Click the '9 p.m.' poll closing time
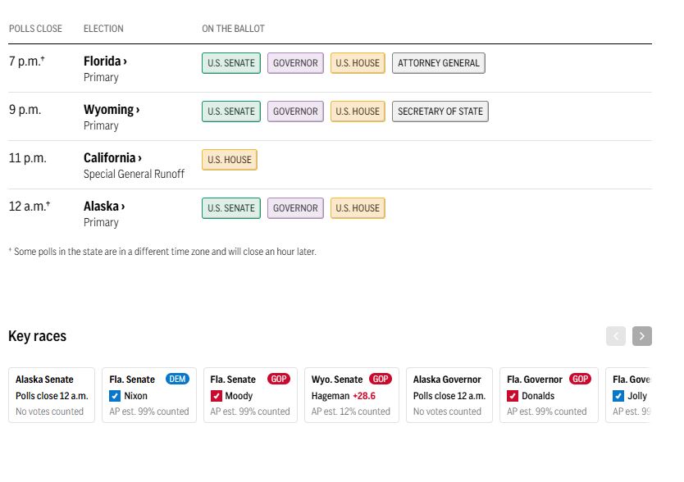684x482 pixels. [x=25, y=110]
